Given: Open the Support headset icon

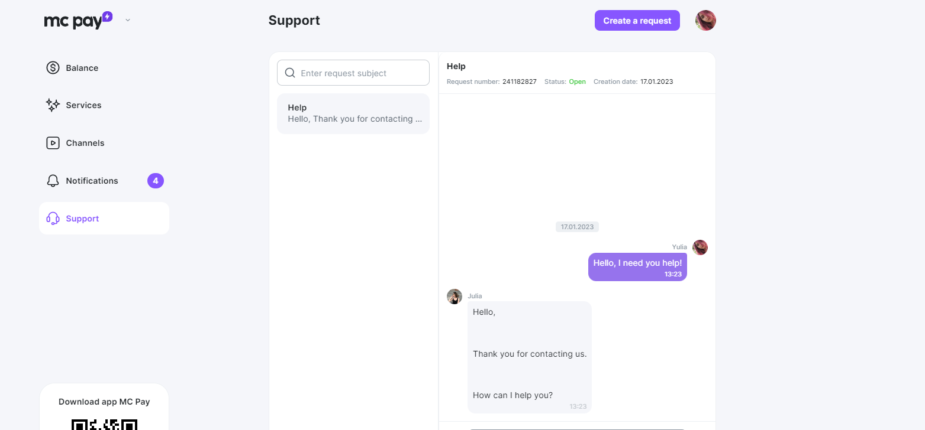Looking at the screenshot, I should coord(53,219).
